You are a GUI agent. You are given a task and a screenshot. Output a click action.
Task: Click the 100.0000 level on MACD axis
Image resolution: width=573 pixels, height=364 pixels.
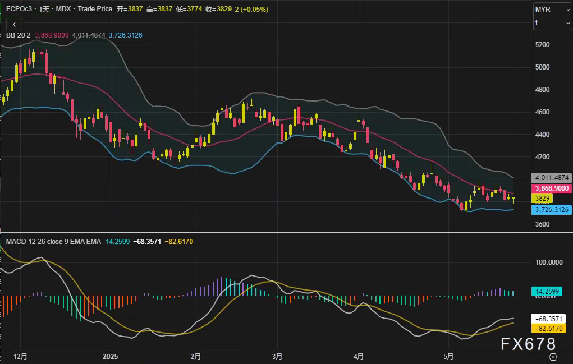point(549,262)
